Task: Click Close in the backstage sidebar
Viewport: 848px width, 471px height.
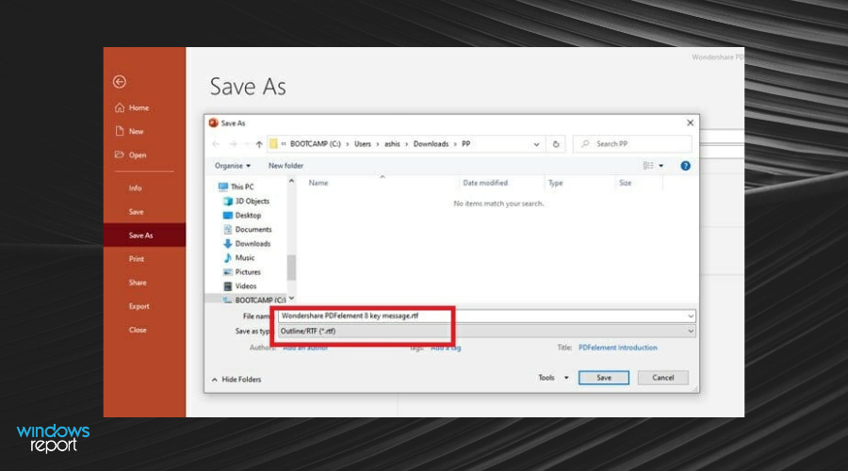Action: click(x=138, y=330)
